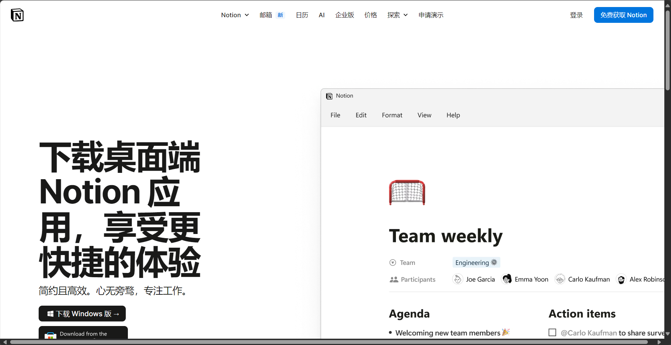Open the 价格 page
Viewport: 671px width, 345px height.
371,15
